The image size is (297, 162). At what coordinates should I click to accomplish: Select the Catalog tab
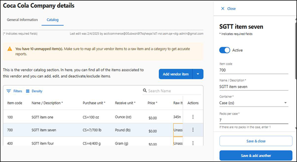click(x=53, y=20)
